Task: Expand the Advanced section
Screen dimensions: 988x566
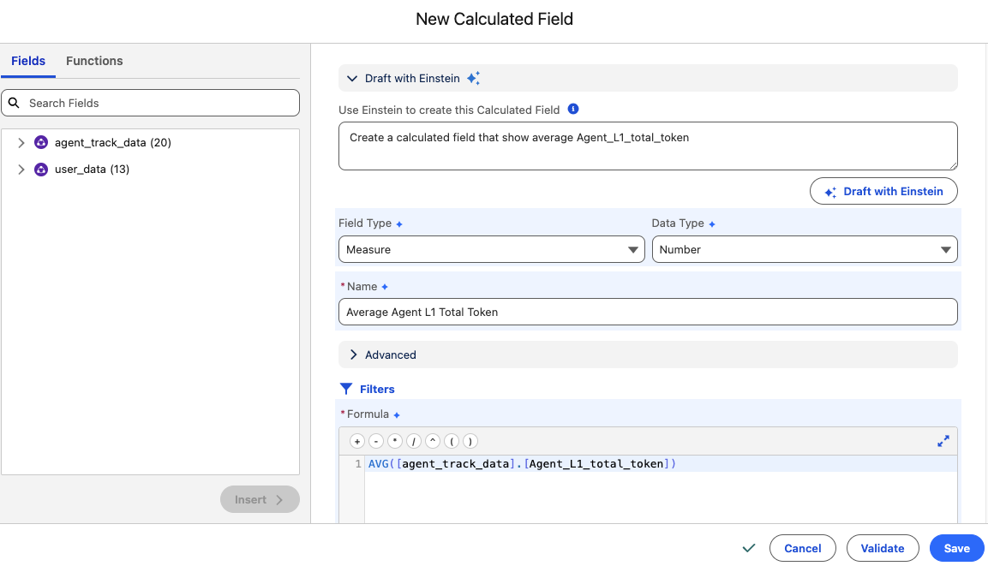Action: (x=353, y=354)
